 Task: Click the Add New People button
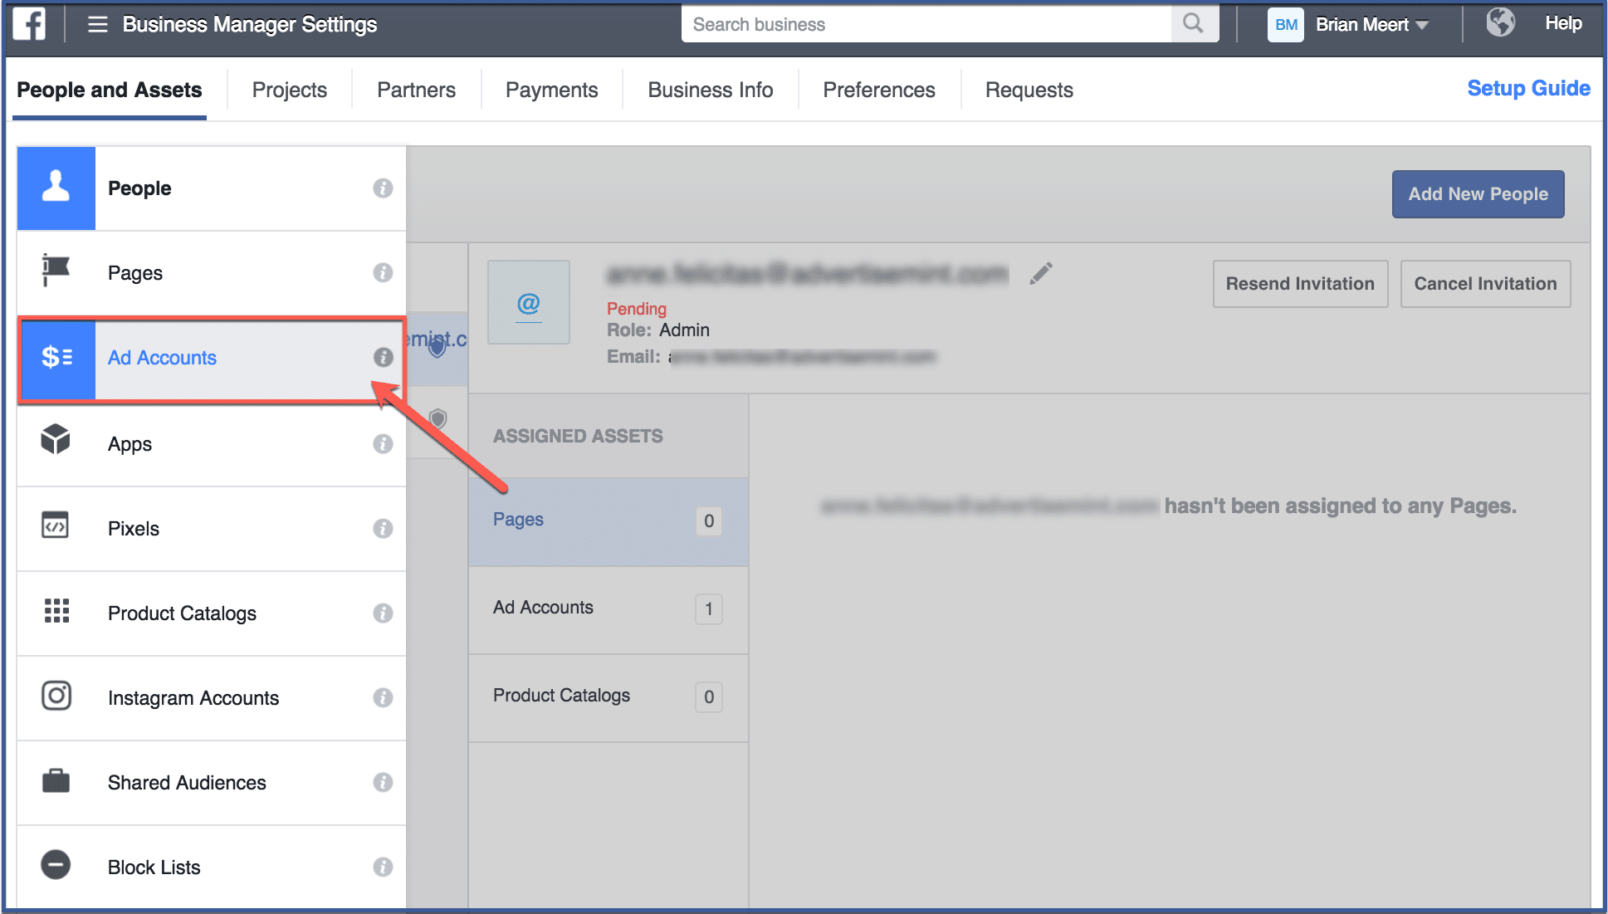tap(1478, 194)
